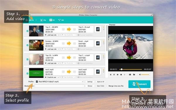Open subtitle dropdown for Sundan video
Viewport: 176px width, 110px height.
pos(69,49)
